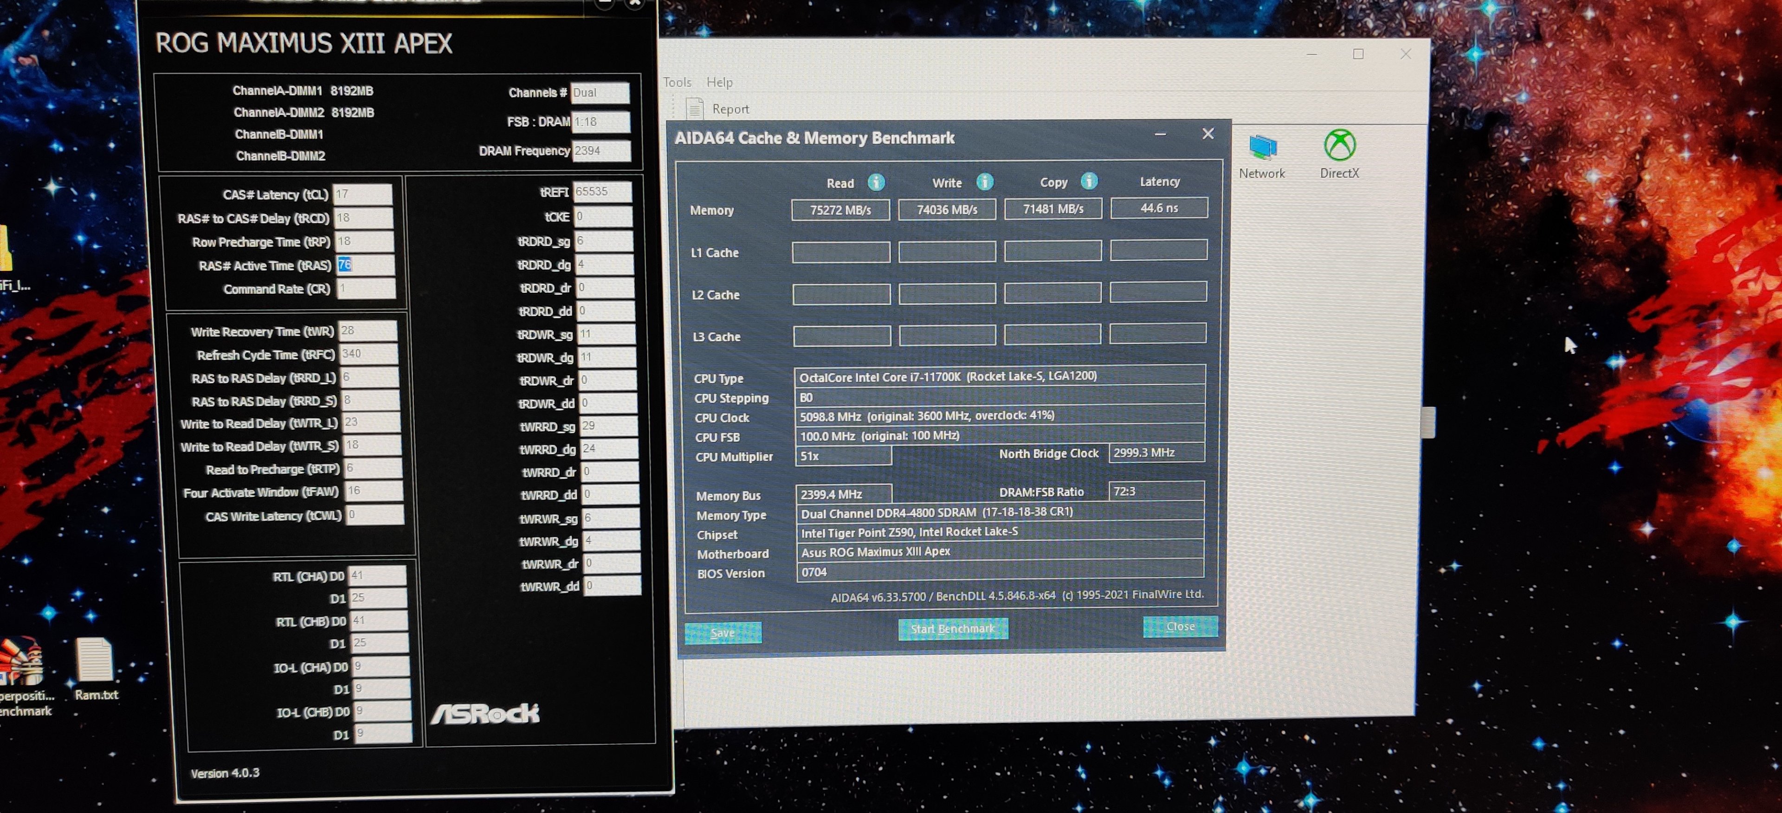Image resolution: width=1782 pixels, height=813 pixels.
Task: Click the Memory Read result 75272 MB/s
Action: [840, 210]
